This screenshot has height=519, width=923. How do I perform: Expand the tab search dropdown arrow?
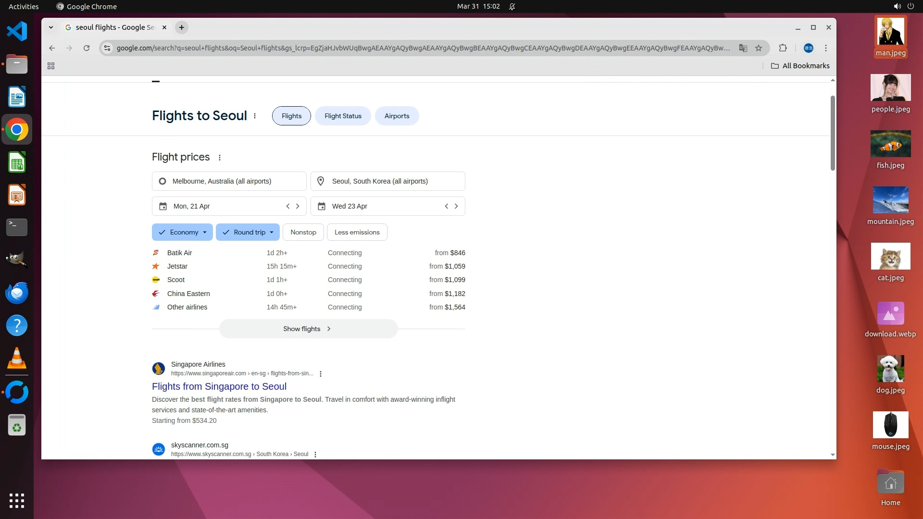pyautogui.click(x=51, y=27)
